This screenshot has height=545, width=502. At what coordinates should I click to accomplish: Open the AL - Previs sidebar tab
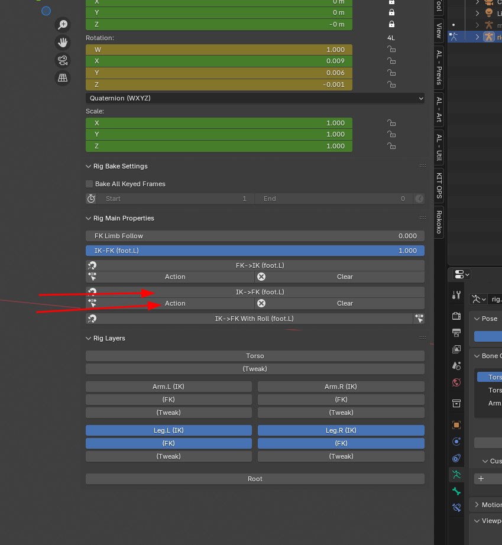[x=439, y=67]
